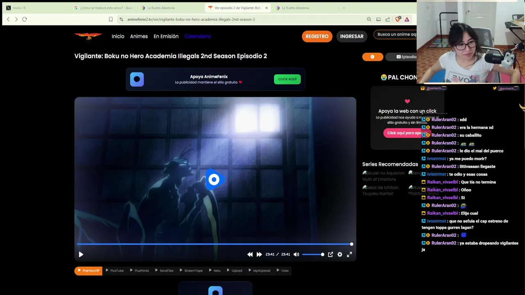Click the Brave Rewards triangle icon
This screenshot has height=295, width=525.
(407, 19)
